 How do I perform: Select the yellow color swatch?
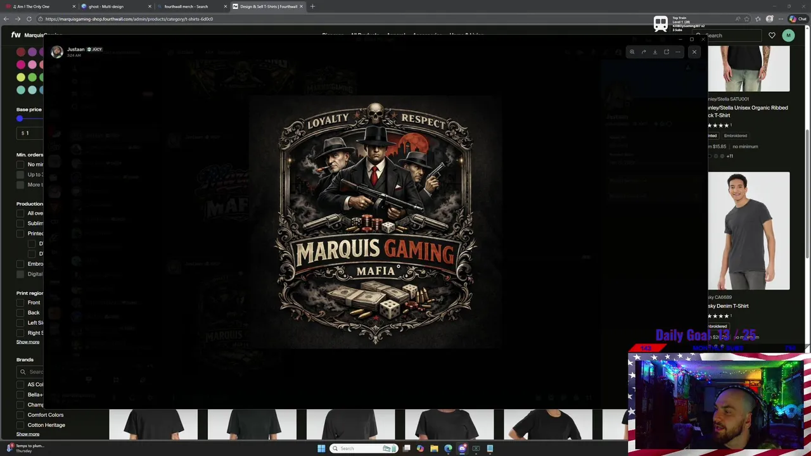pyautogui.click(x=21, y=77)
